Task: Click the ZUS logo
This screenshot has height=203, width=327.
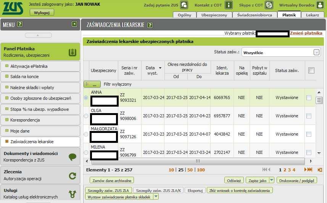Action: pos(13,8)
